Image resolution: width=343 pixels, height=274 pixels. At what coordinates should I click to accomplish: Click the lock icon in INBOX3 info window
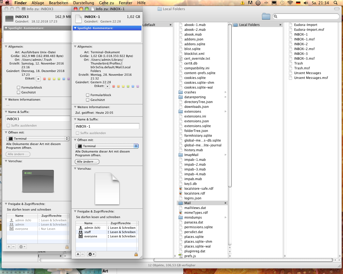pos(67,247)
